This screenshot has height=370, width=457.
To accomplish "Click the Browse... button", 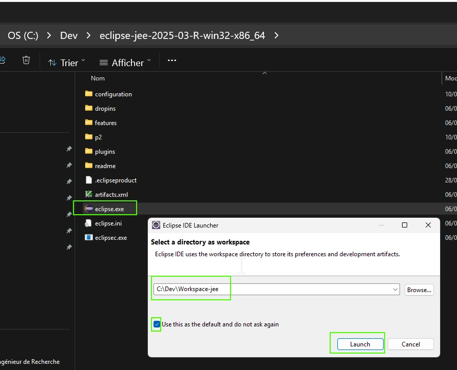I will click(419, 290).
